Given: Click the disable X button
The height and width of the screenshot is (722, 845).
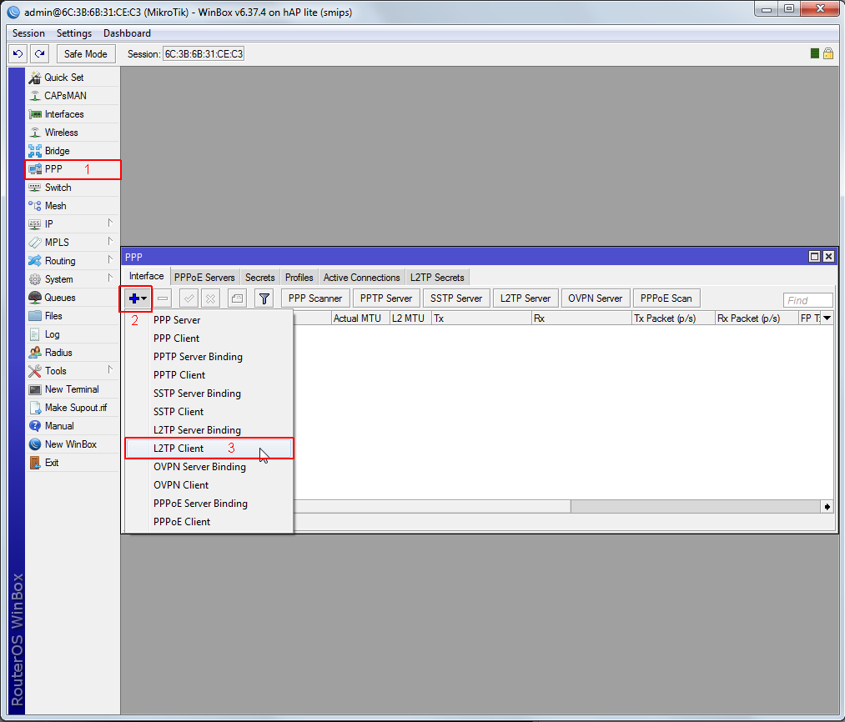Looking at the screenshot, I should 211,298.
